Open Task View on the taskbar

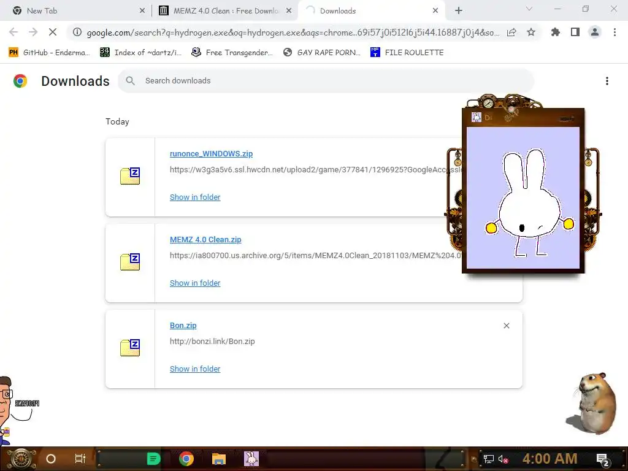click(80, 459)
